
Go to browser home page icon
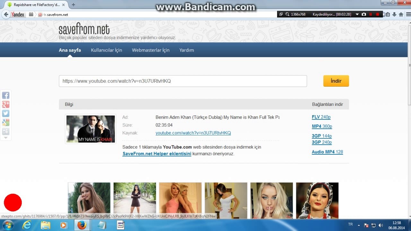coord(401,14)
